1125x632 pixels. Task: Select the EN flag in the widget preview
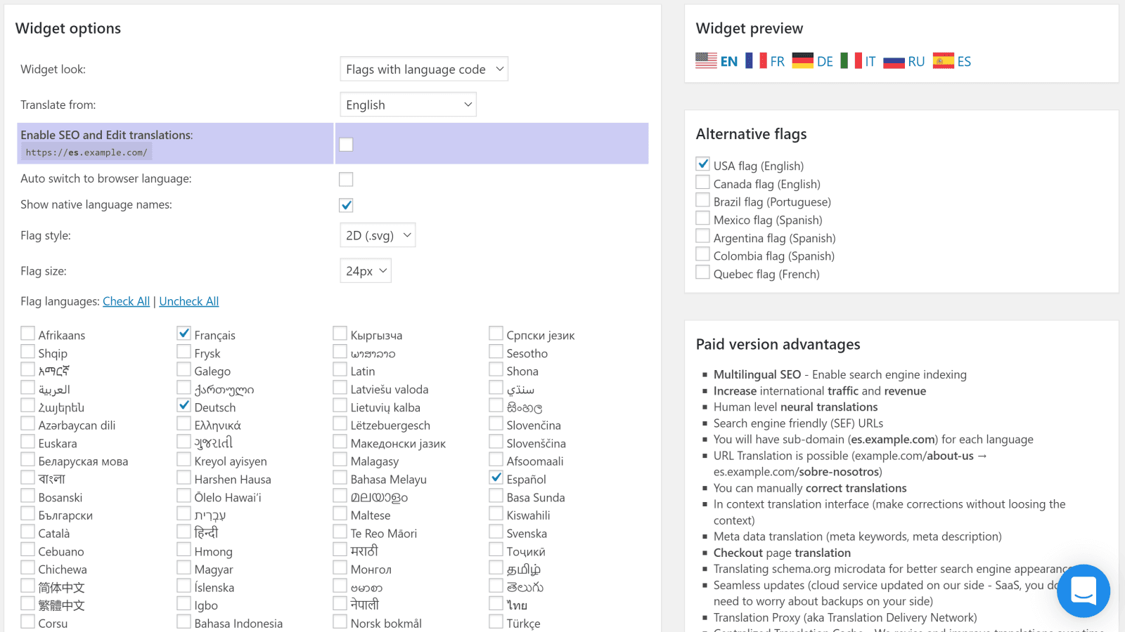point(716,60)
